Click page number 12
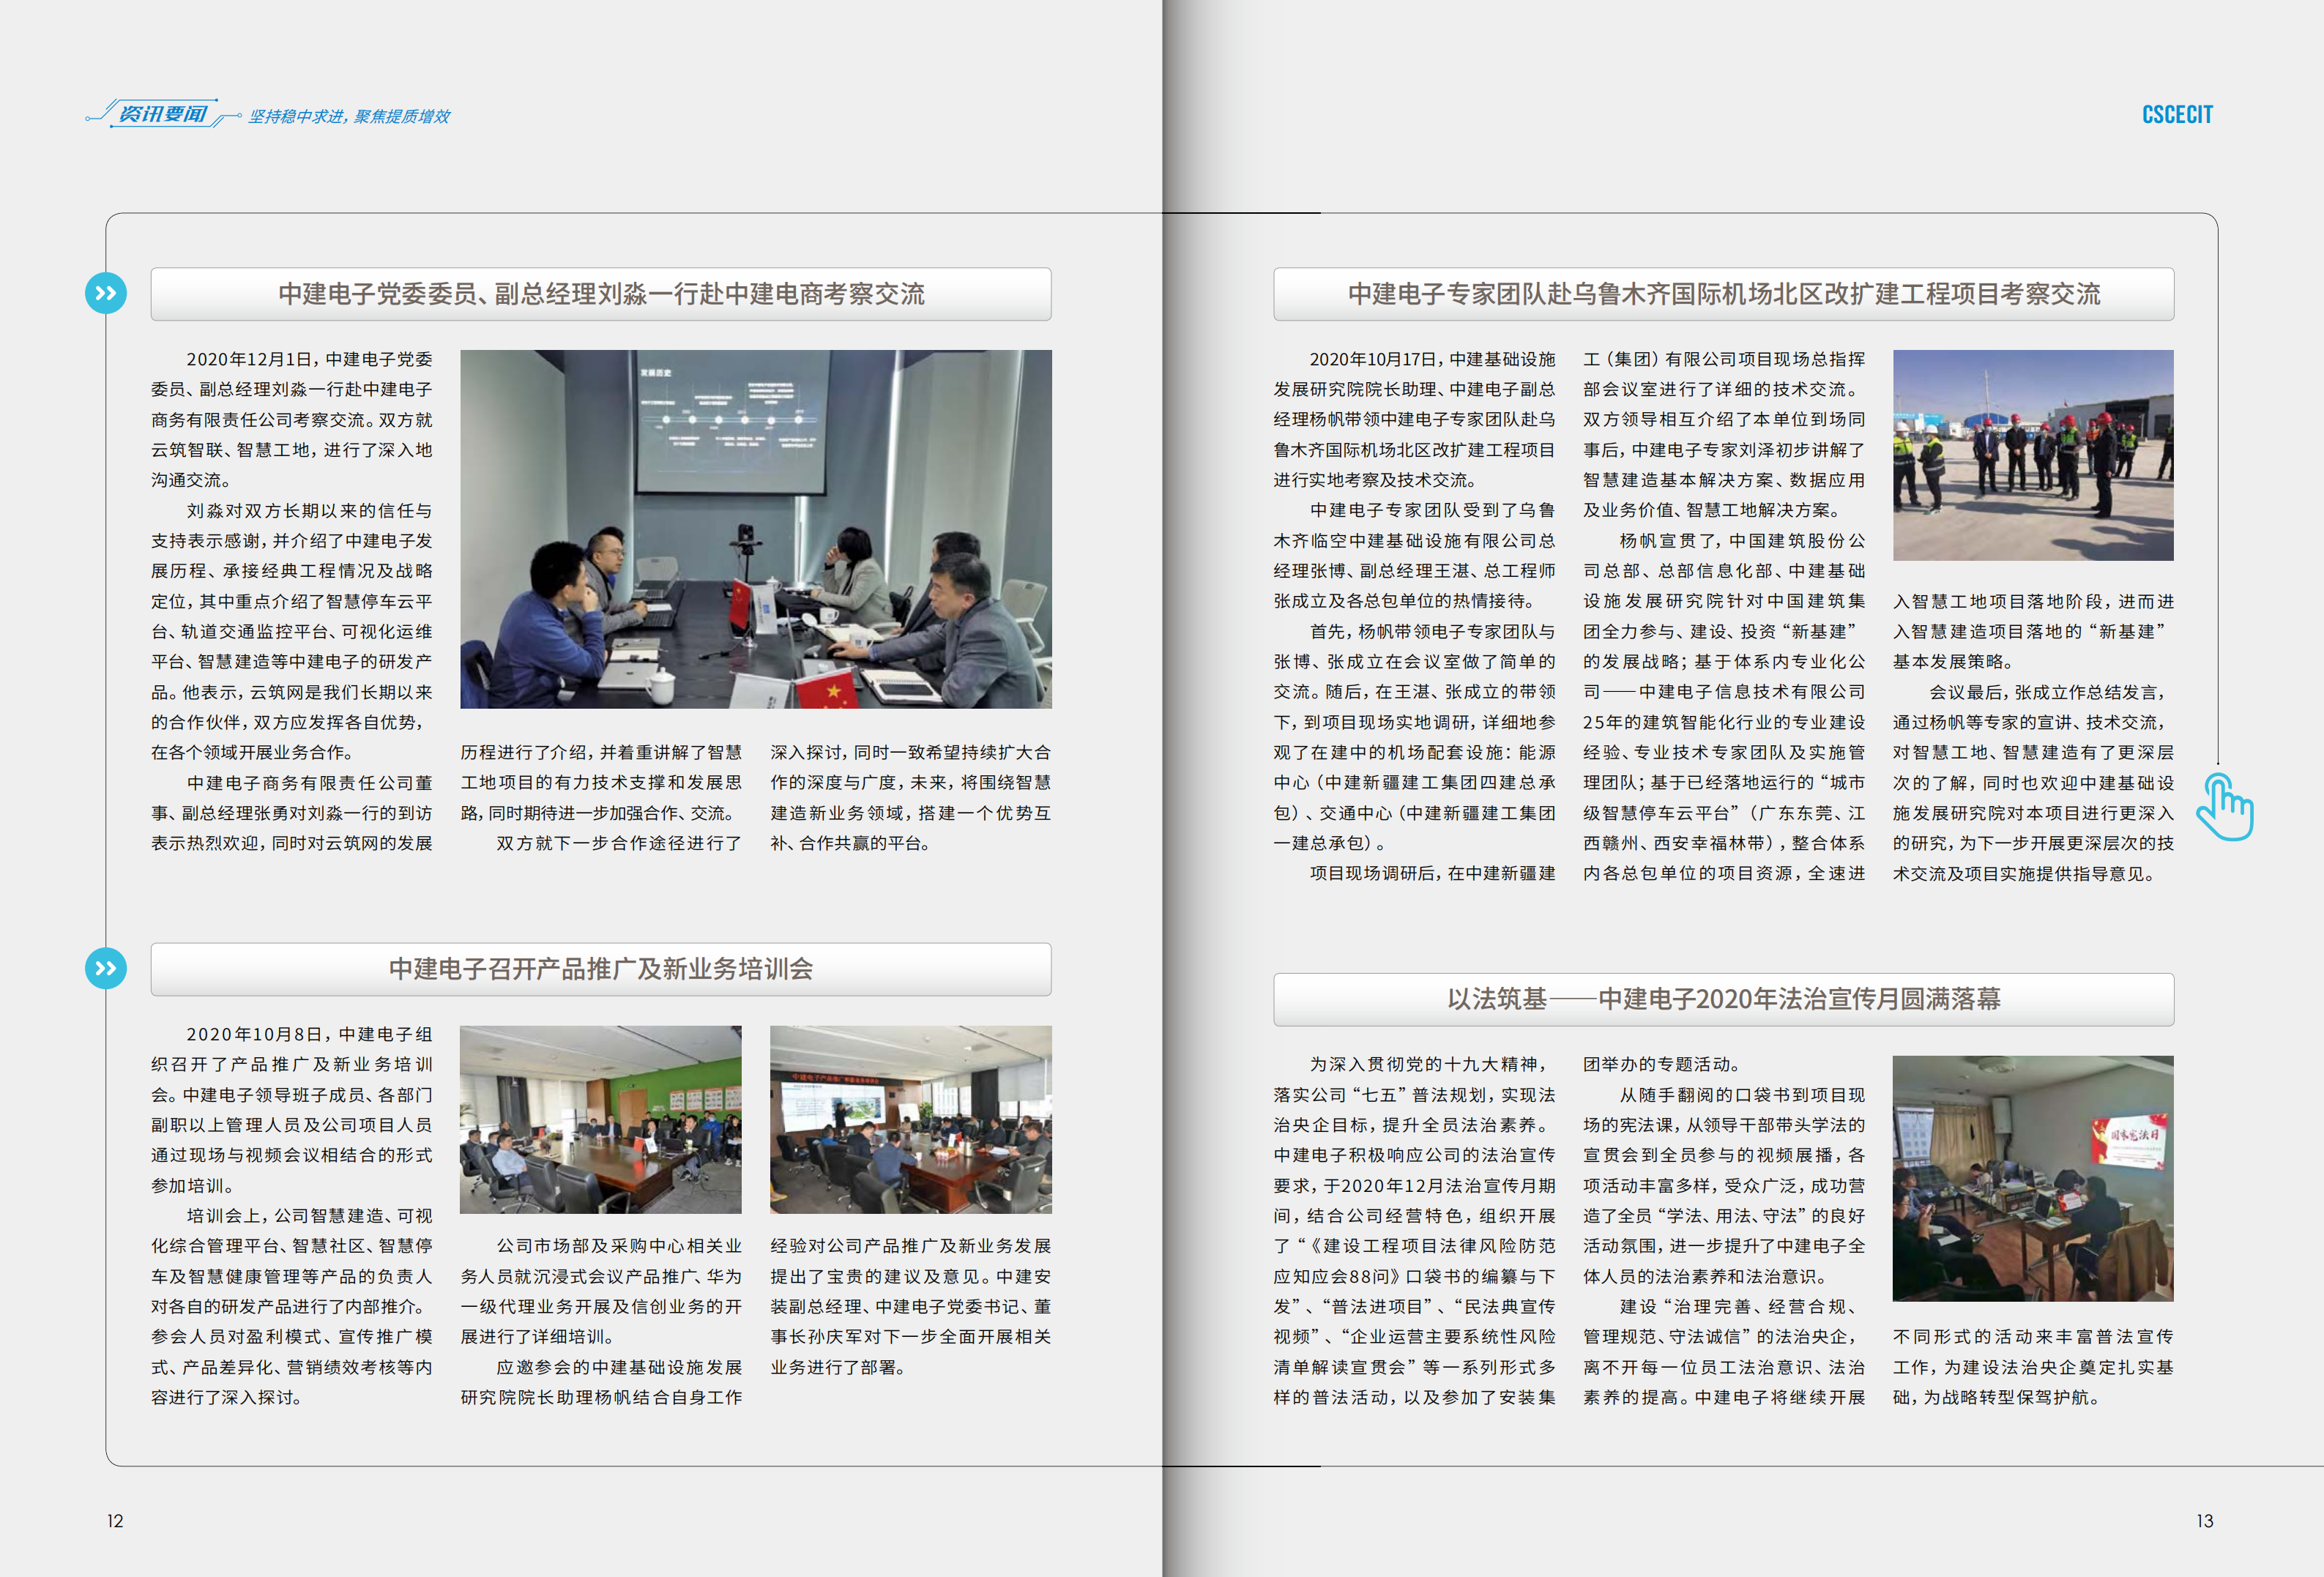The image size is (2324, 1577). [115, 1521]
